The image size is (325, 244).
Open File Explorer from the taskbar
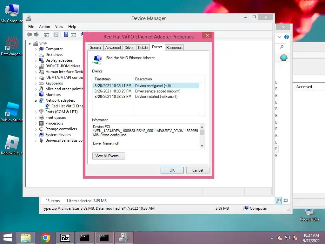point(26,238)
